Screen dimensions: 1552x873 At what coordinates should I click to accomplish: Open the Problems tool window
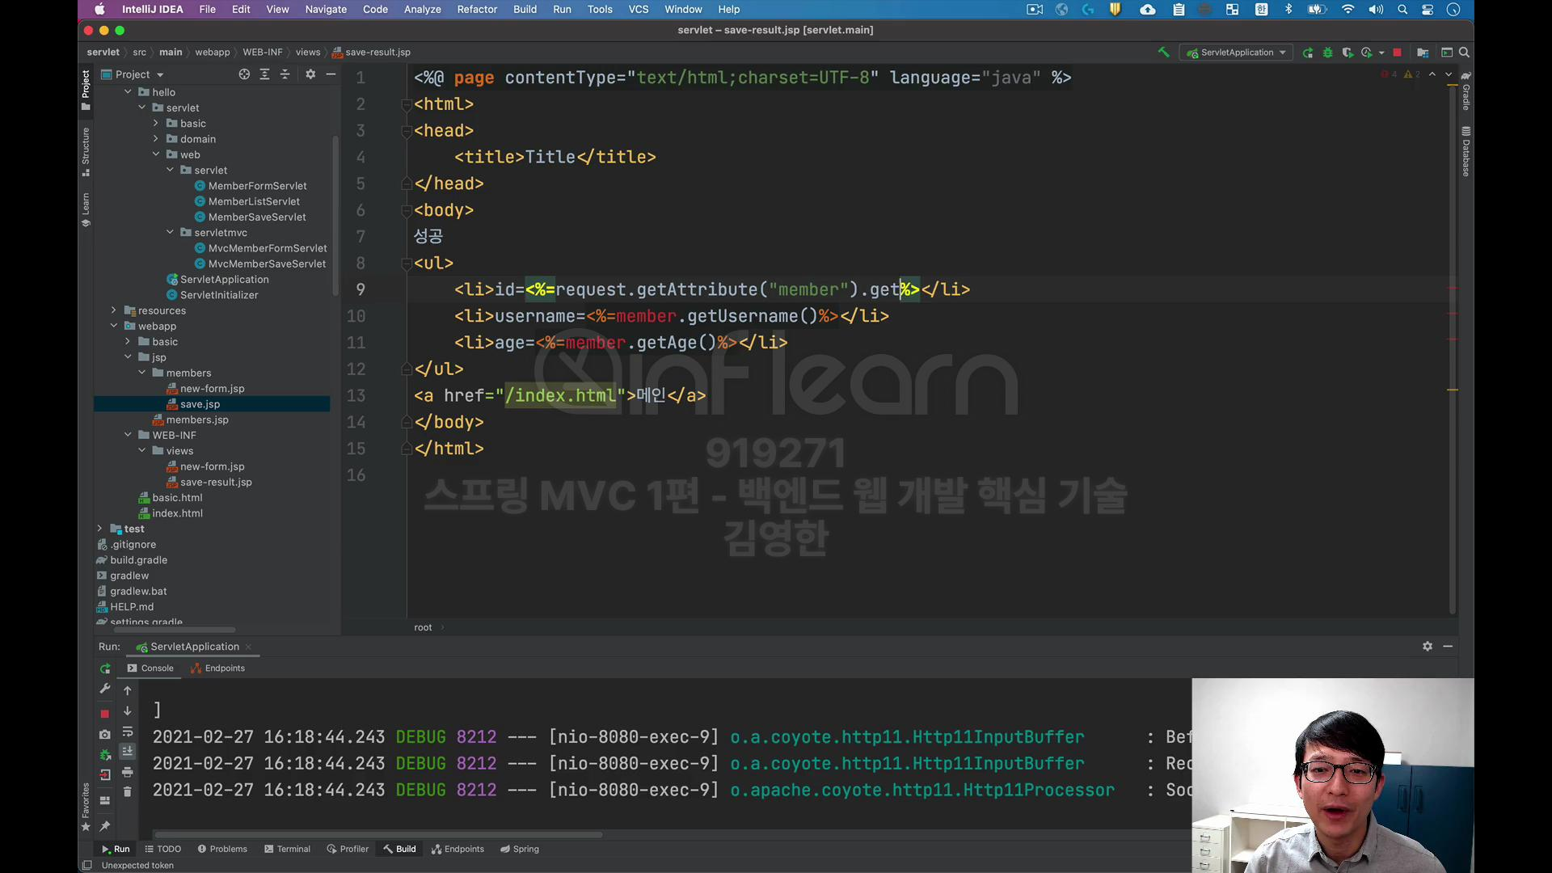click(222, 850)
